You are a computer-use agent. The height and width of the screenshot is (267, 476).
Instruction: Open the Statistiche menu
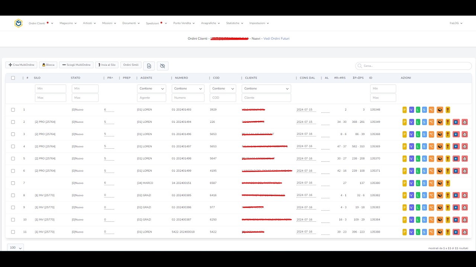235,23
